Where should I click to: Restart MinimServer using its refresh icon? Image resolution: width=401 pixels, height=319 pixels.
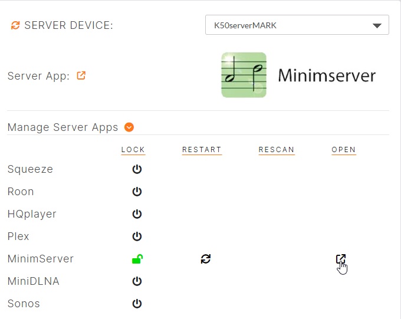[205, 259]
